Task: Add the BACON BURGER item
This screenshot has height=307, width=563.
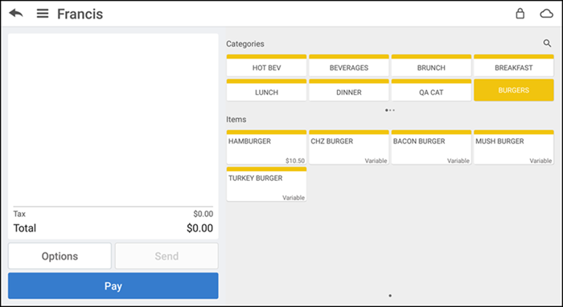Action: pos(431,147)
